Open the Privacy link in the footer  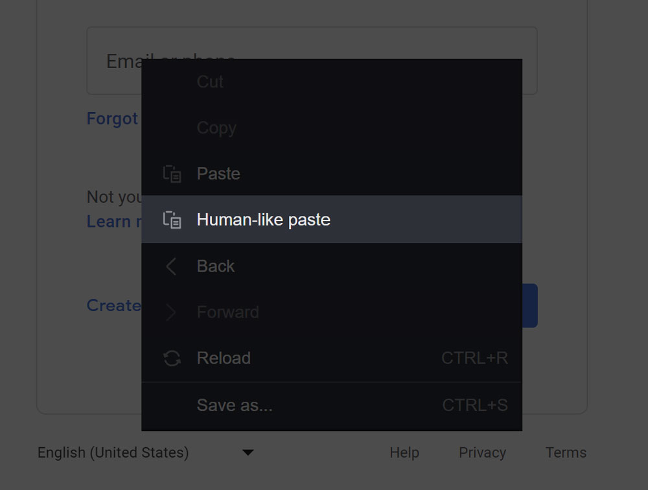482,452
